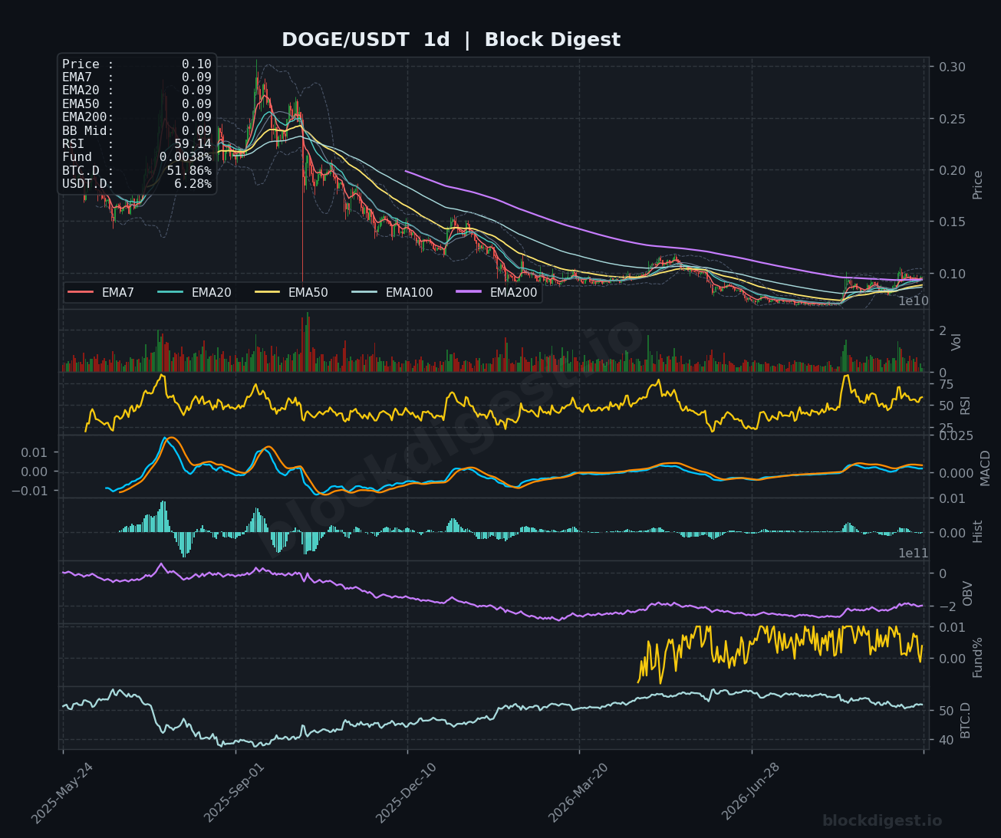Click the 0.30 price axis tick
Image resolution: width=1001 pixels, height=838 pixels.
click(x=950, y=67)
